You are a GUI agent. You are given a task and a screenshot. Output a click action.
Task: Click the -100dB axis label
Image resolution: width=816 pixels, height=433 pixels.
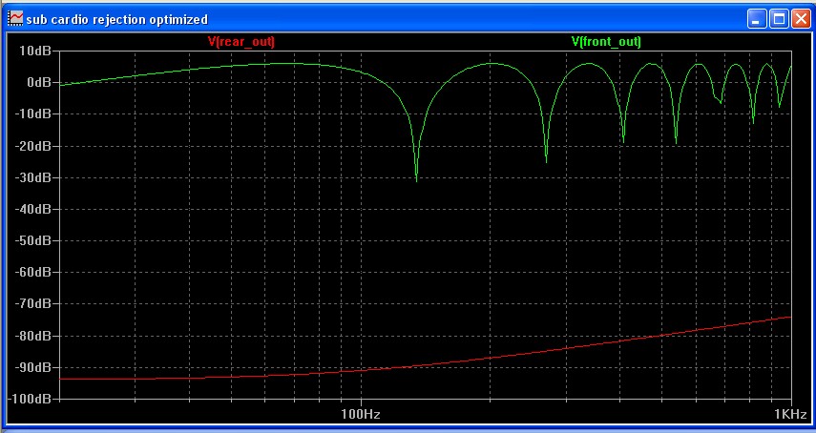pos(30,399)
